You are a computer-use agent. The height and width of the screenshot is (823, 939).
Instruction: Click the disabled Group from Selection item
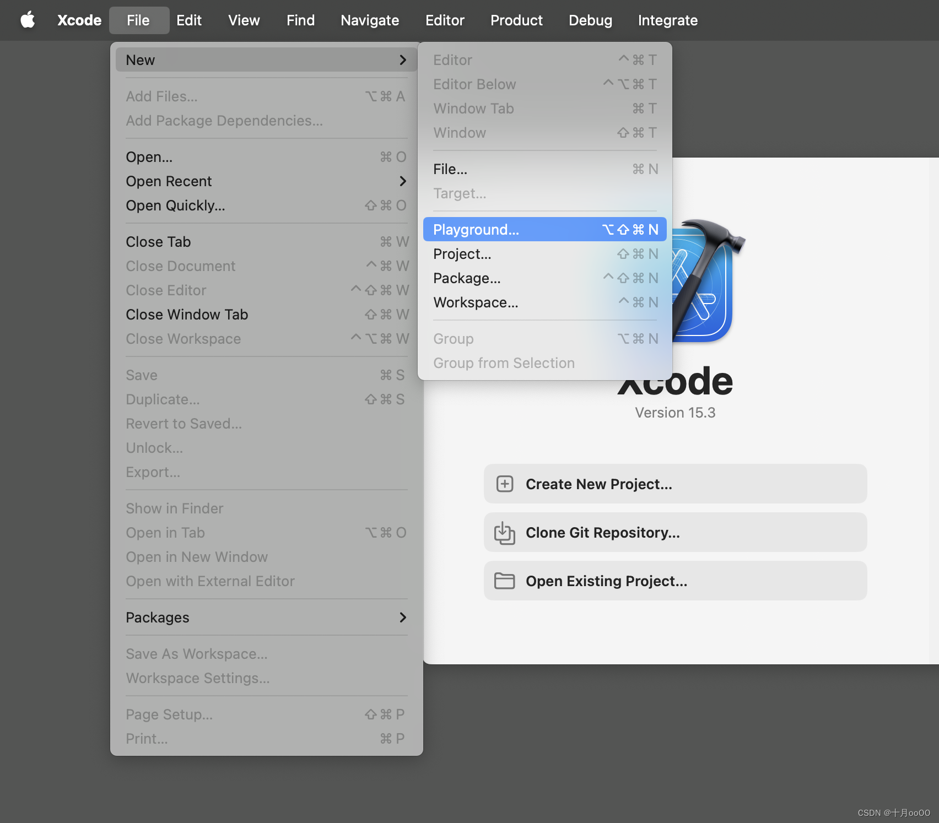click(x=545, y=362)
